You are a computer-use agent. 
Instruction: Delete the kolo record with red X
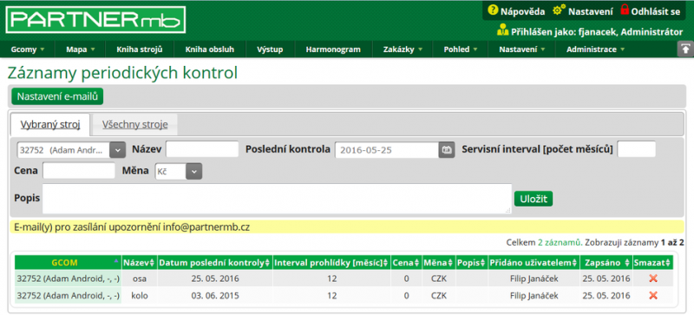653,295
